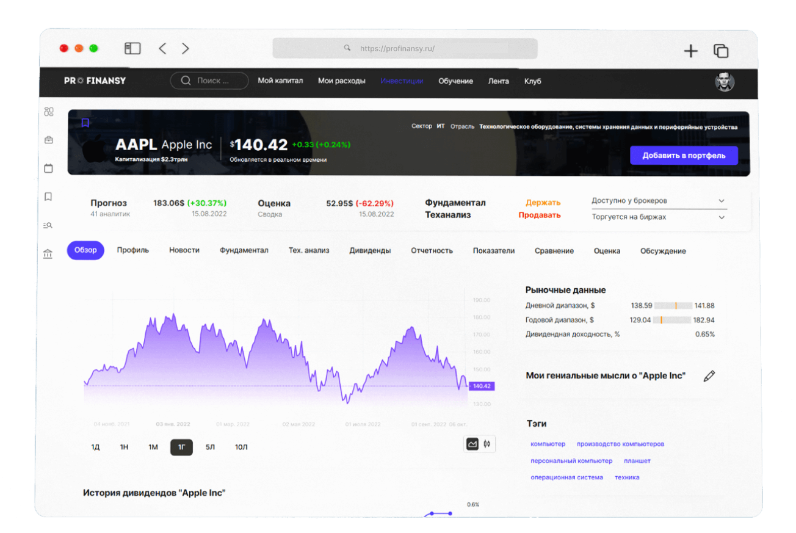The height and width of the screenshot is (533, 796).
Task: Select the 1Н chart period
Action: [124, 448]
